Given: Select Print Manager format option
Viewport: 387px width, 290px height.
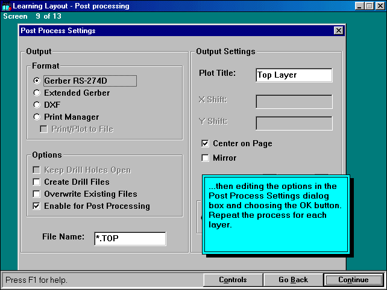Looking at the screenshot, I should tap(37, 117).
